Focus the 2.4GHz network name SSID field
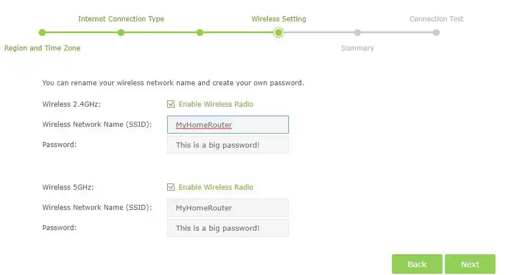 click(x=228, y=125)
